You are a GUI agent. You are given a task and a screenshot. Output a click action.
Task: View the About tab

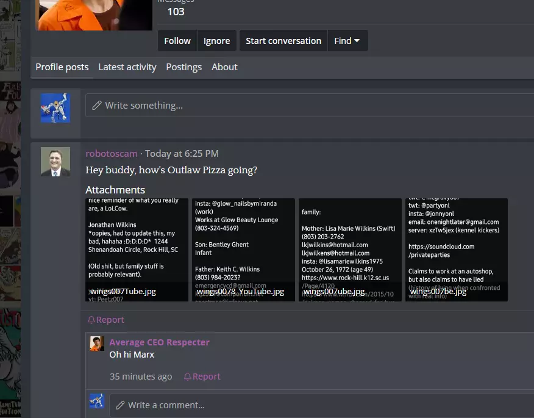point(224,67)
